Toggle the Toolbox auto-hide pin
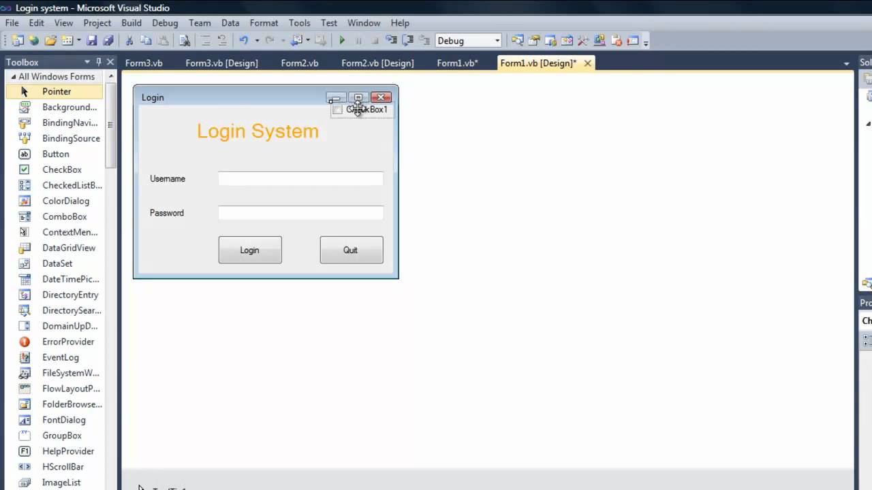 (99, 63)
